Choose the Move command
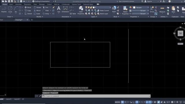 click(28, 7)
